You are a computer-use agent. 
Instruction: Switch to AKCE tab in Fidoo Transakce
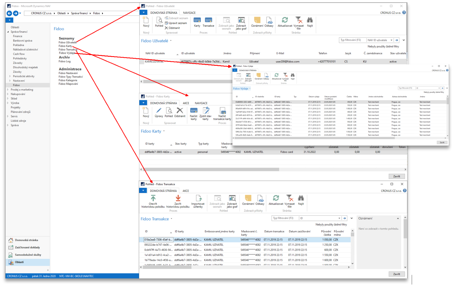click(x=186, y=191)
